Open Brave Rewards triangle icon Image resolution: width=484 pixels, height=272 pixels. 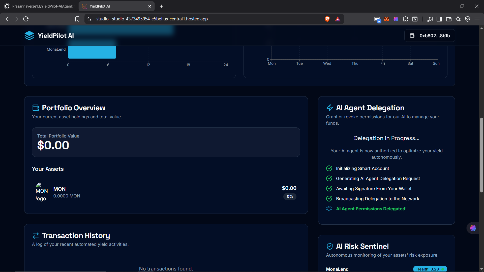point(338,19)
